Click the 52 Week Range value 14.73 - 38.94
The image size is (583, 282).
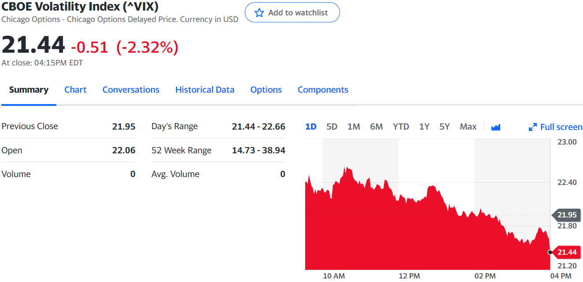pos(258,150)
